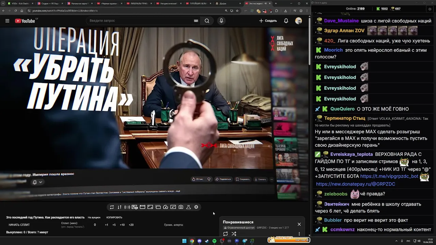Open Windows Start menu

click(x=184, y=241)
